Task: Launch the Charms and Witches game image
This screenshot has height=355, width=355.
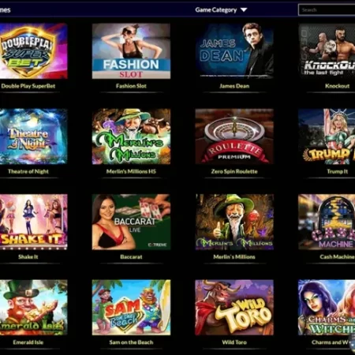Action: (x=327, y=308)
